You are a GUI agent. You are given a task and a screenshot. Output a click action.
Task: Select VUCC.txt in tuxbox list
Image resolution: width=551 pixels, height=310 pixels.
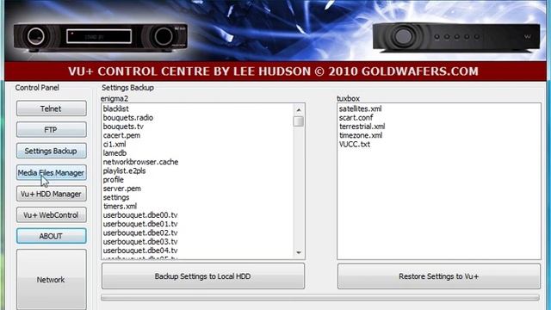click(x=355, y=144)
